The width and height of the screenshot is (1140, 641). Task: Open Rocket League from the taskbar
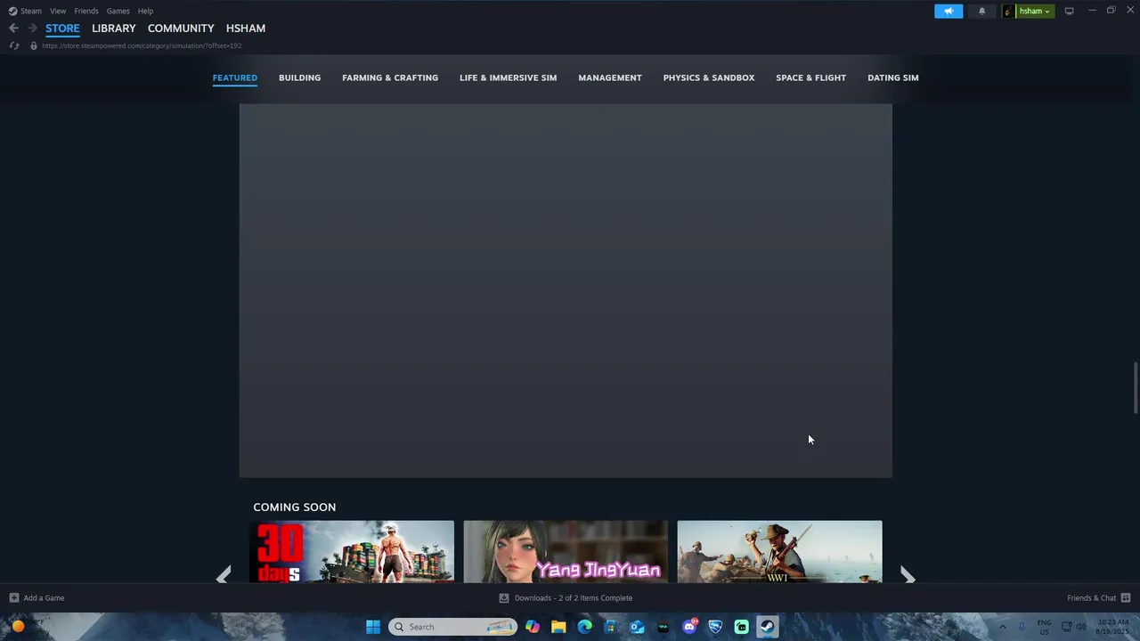[715, 627]
